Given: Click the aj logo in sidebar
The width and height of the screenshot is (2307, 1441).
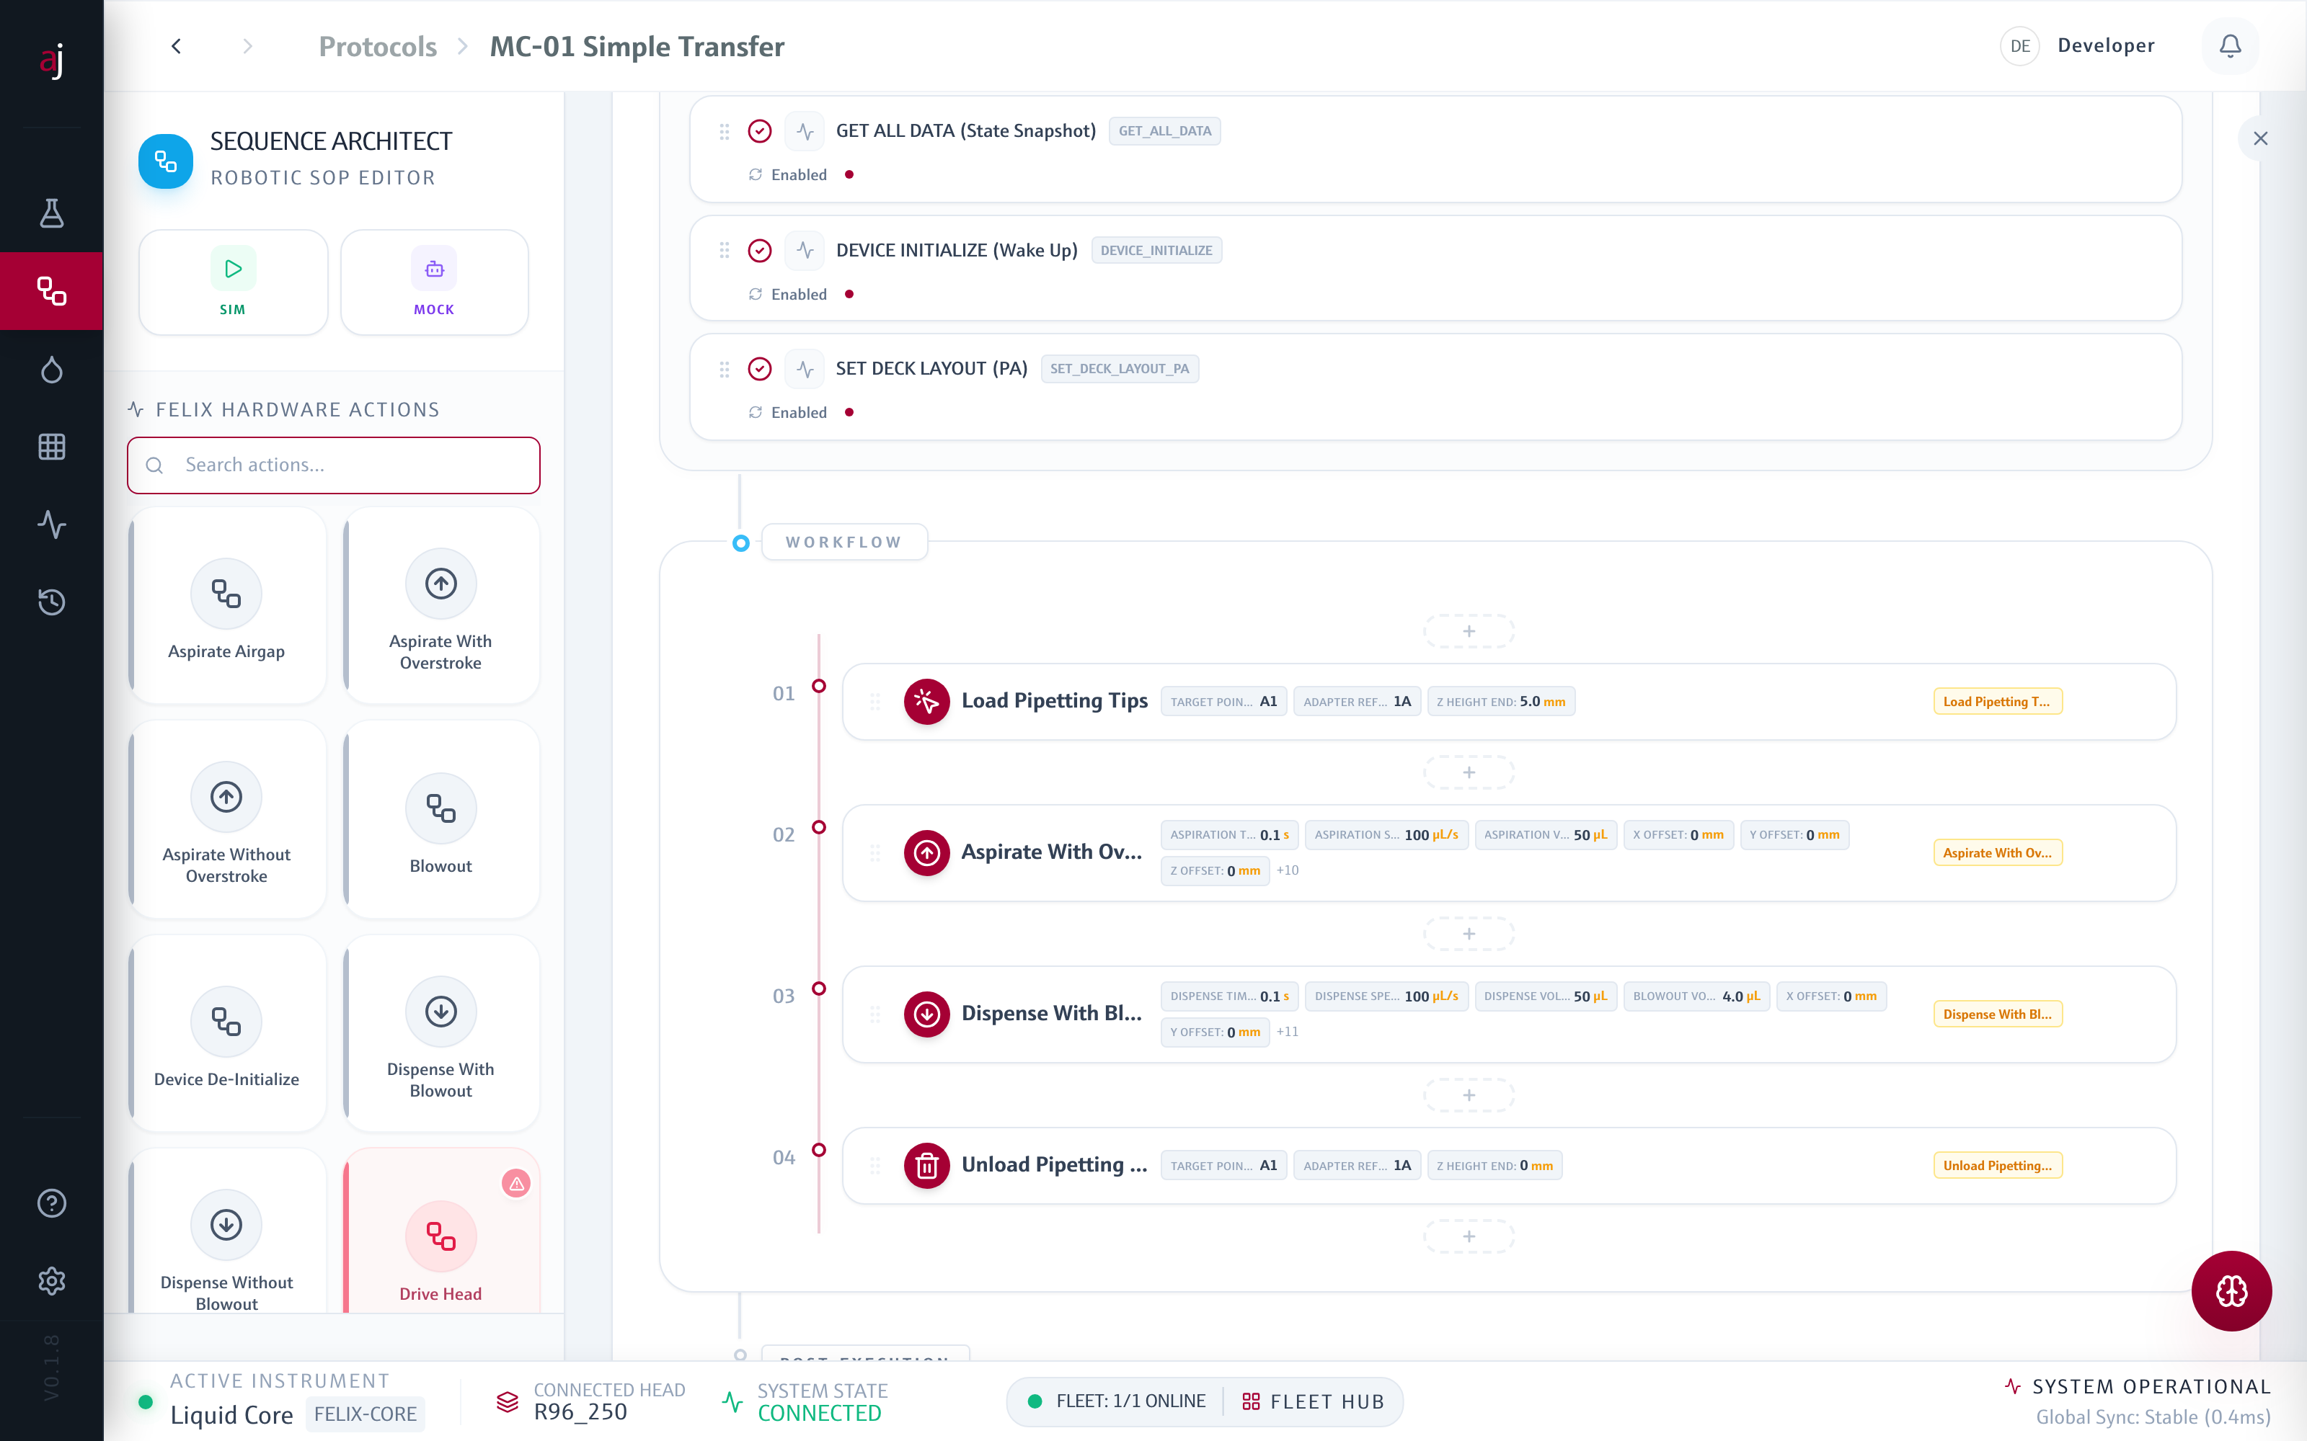Looking at the screenshot, I should pyautogui.click(x=51, y=61).
